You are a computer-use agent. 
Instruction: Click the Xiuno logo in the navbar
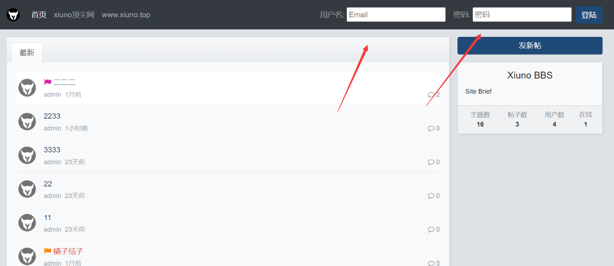tap(14, 15)
